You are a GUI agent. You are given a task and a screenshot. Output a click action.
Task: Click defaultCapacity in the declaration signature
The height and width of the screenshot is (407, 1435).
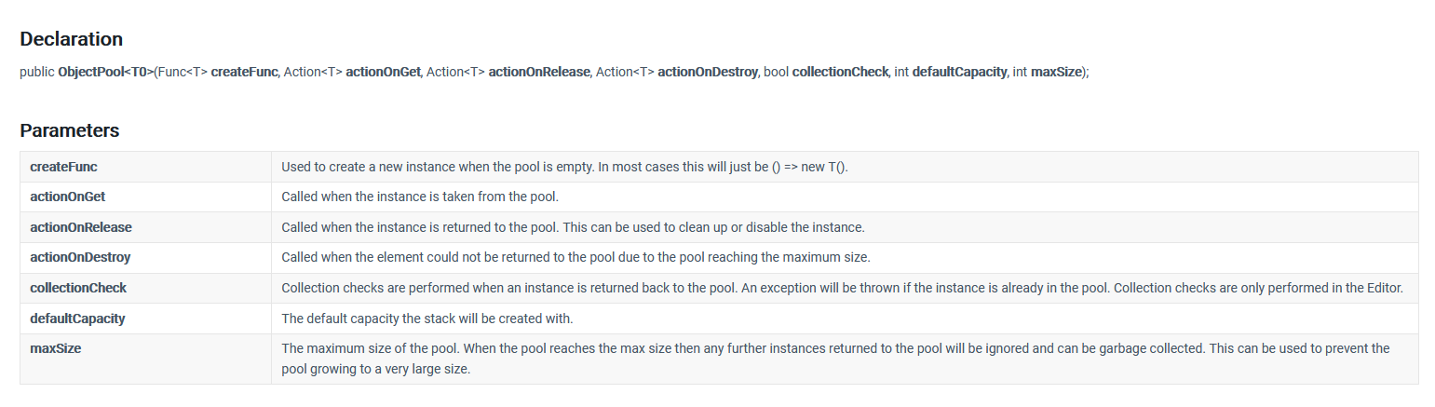[x=960, y=72]
